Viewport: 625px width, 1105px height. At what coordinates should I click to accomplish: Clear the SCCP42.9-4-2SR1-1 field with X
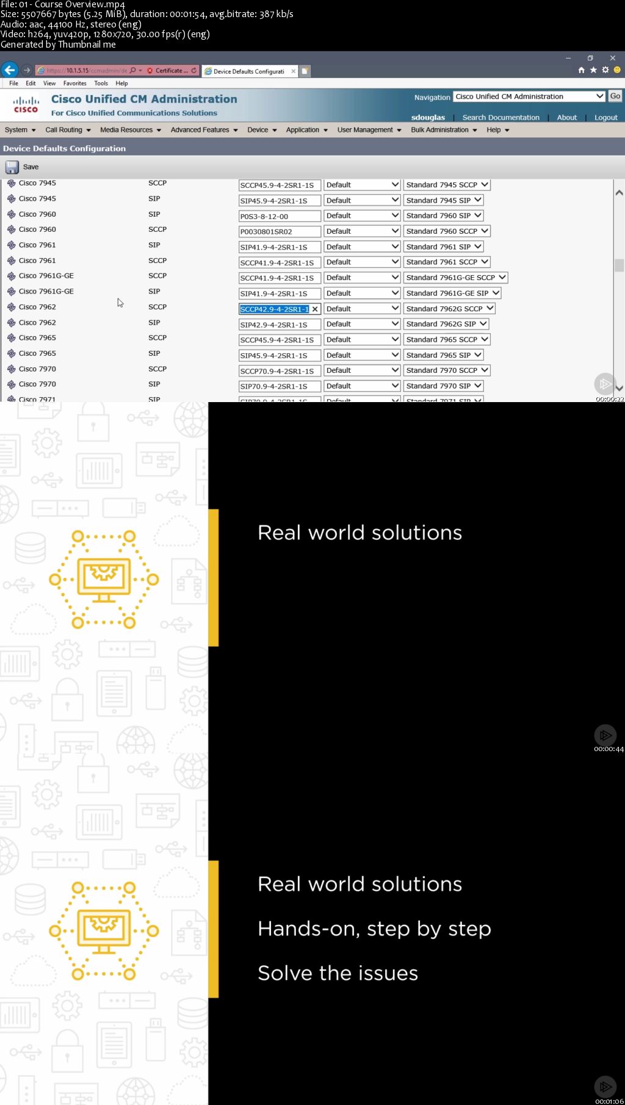click(x=315, y=309)
